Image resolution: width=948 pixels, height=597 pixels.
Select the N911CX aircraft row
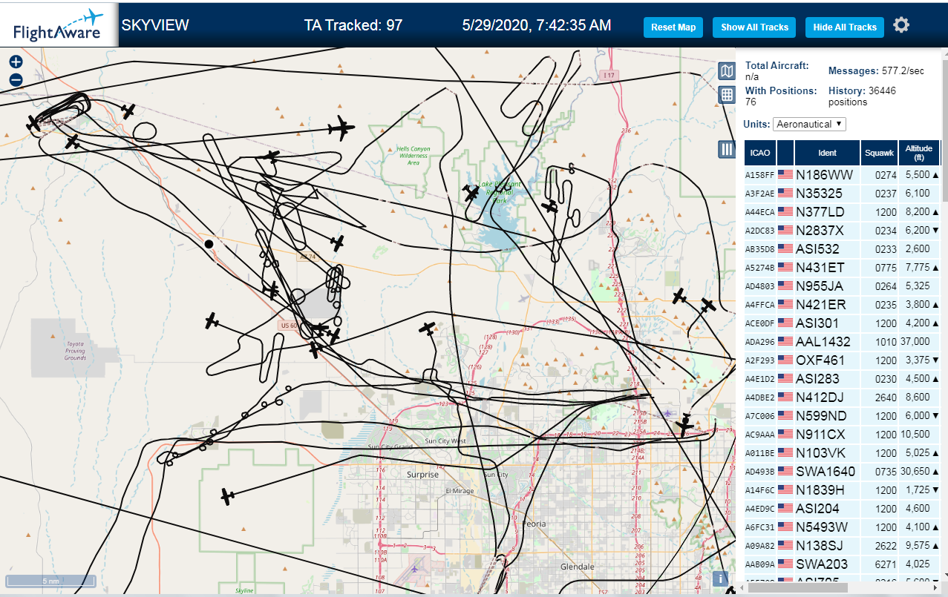pos(843,435)
